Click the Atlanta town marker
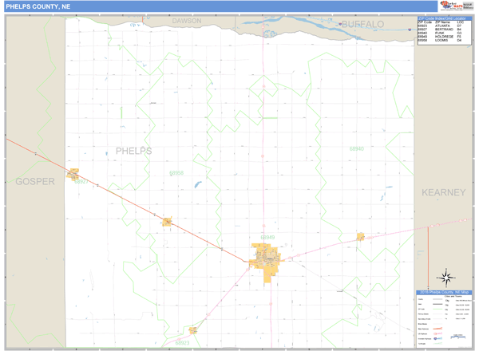This screenshot has width=479, height=351. (192, 329)
